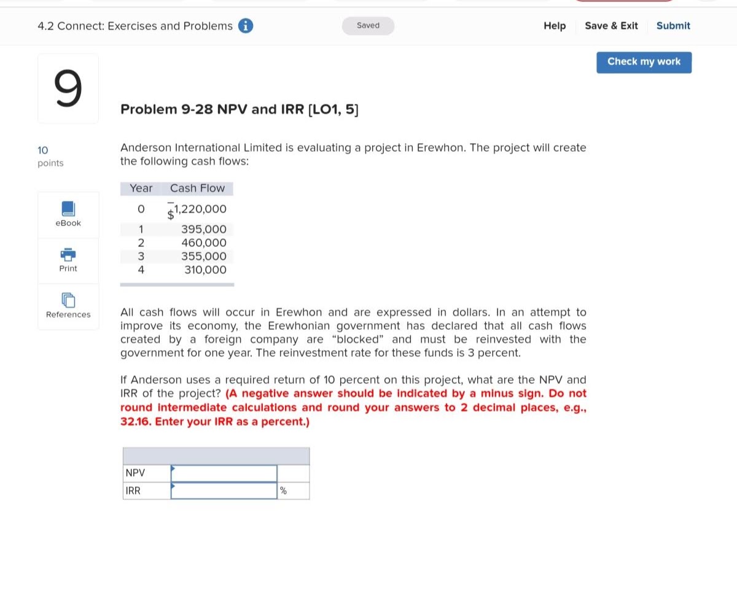Viewport: 737px width, 600px height.
Task: Open the Help menu
Action: tap(554, 26)
